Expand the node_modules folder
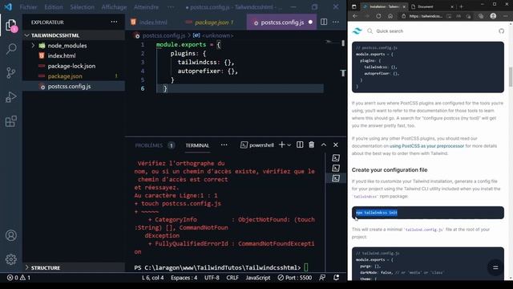Image resolution: width=513 pixels, height=289 pixels. click(33, 46)
